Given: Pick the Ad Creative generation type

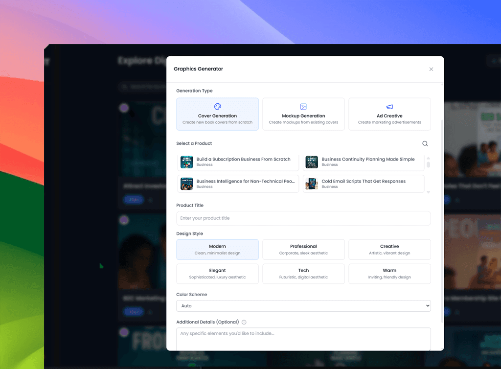Looking at the screenshot, I should coord(389,114).
